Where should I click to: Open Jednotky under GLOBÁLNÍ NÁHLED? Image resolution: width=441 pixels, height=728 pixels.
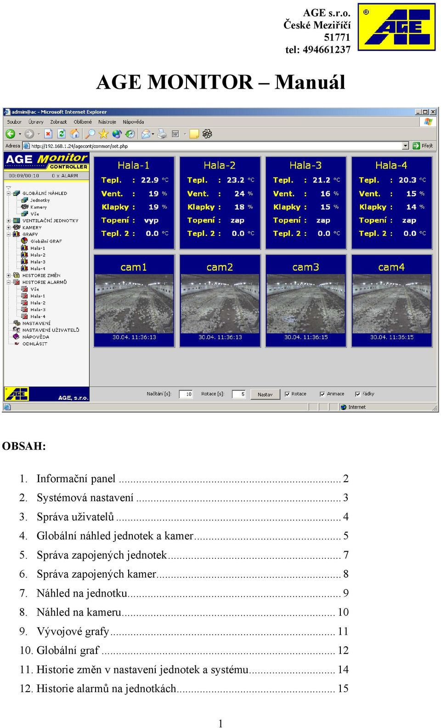pyautogui.click(x=36, y=200)
